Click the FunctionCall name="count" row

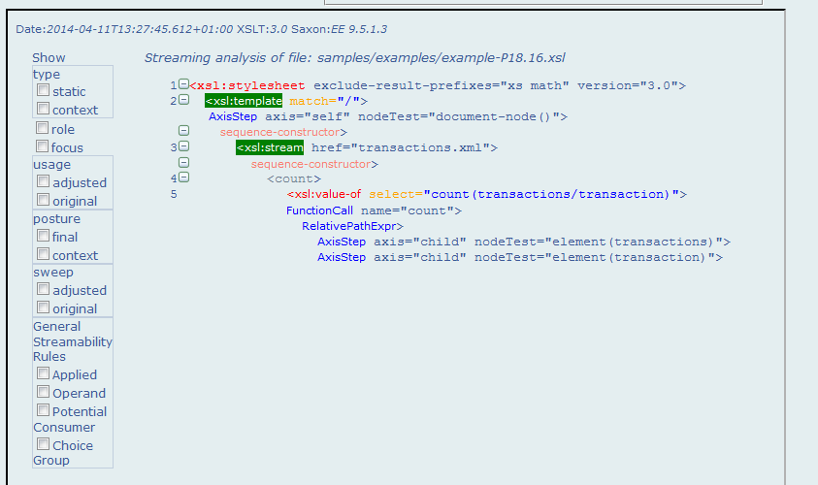point(374,210)
